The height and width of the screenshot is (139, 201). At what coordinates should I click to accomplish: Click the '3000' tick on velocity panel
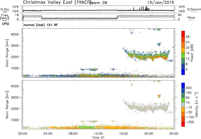15,97
